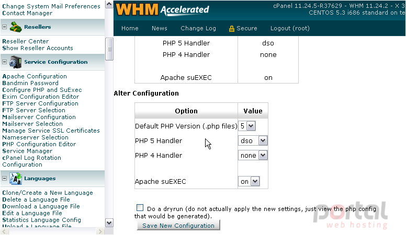This screenshot has height=235, width=406.
Task: Open FTP Server Configuration link
Action: 40,103
